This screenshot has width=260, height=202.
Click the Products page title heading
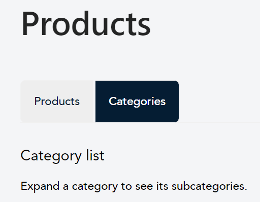tap(86, 23)
